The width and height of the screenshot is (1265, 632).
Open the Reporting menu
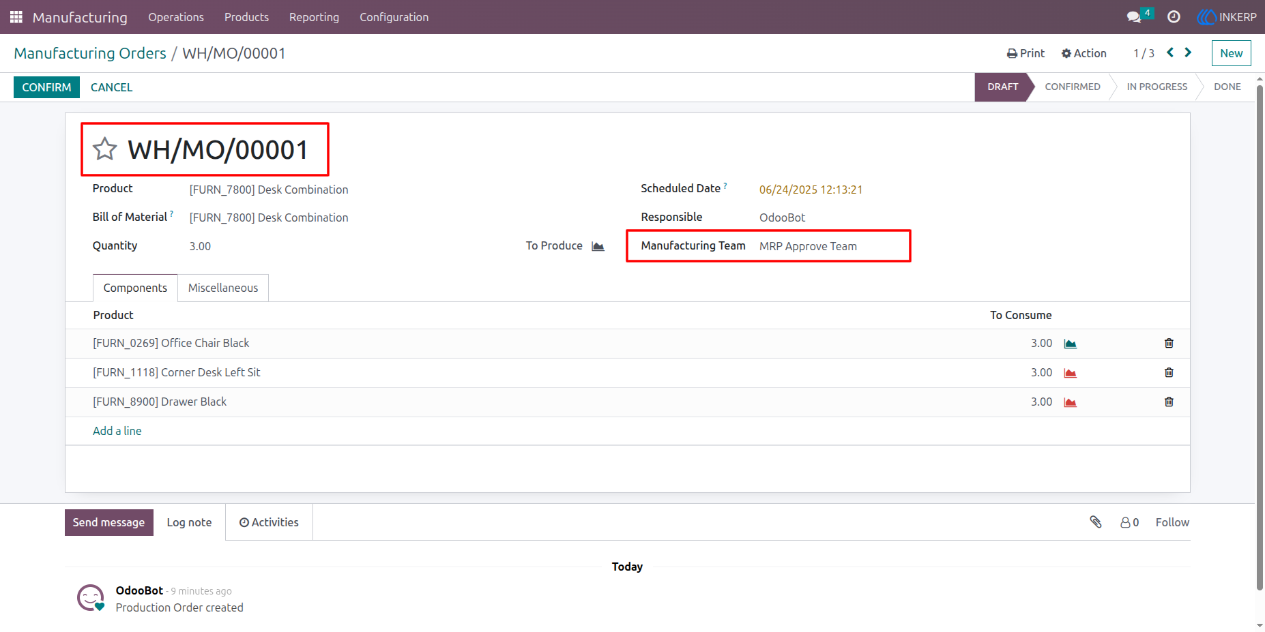coord(314,17)
